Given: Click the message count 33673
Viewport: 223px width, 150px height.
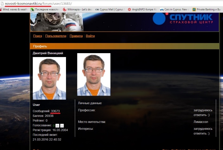Looking at the screenshot, I should (x=56, y=111).
